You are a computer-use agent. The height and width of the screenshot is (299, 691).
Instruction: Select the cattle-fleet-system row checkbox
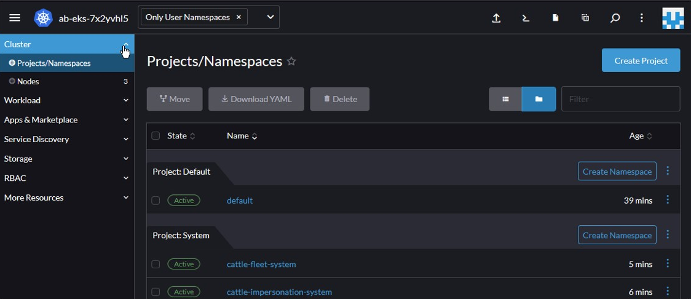(x=156, y=265)
